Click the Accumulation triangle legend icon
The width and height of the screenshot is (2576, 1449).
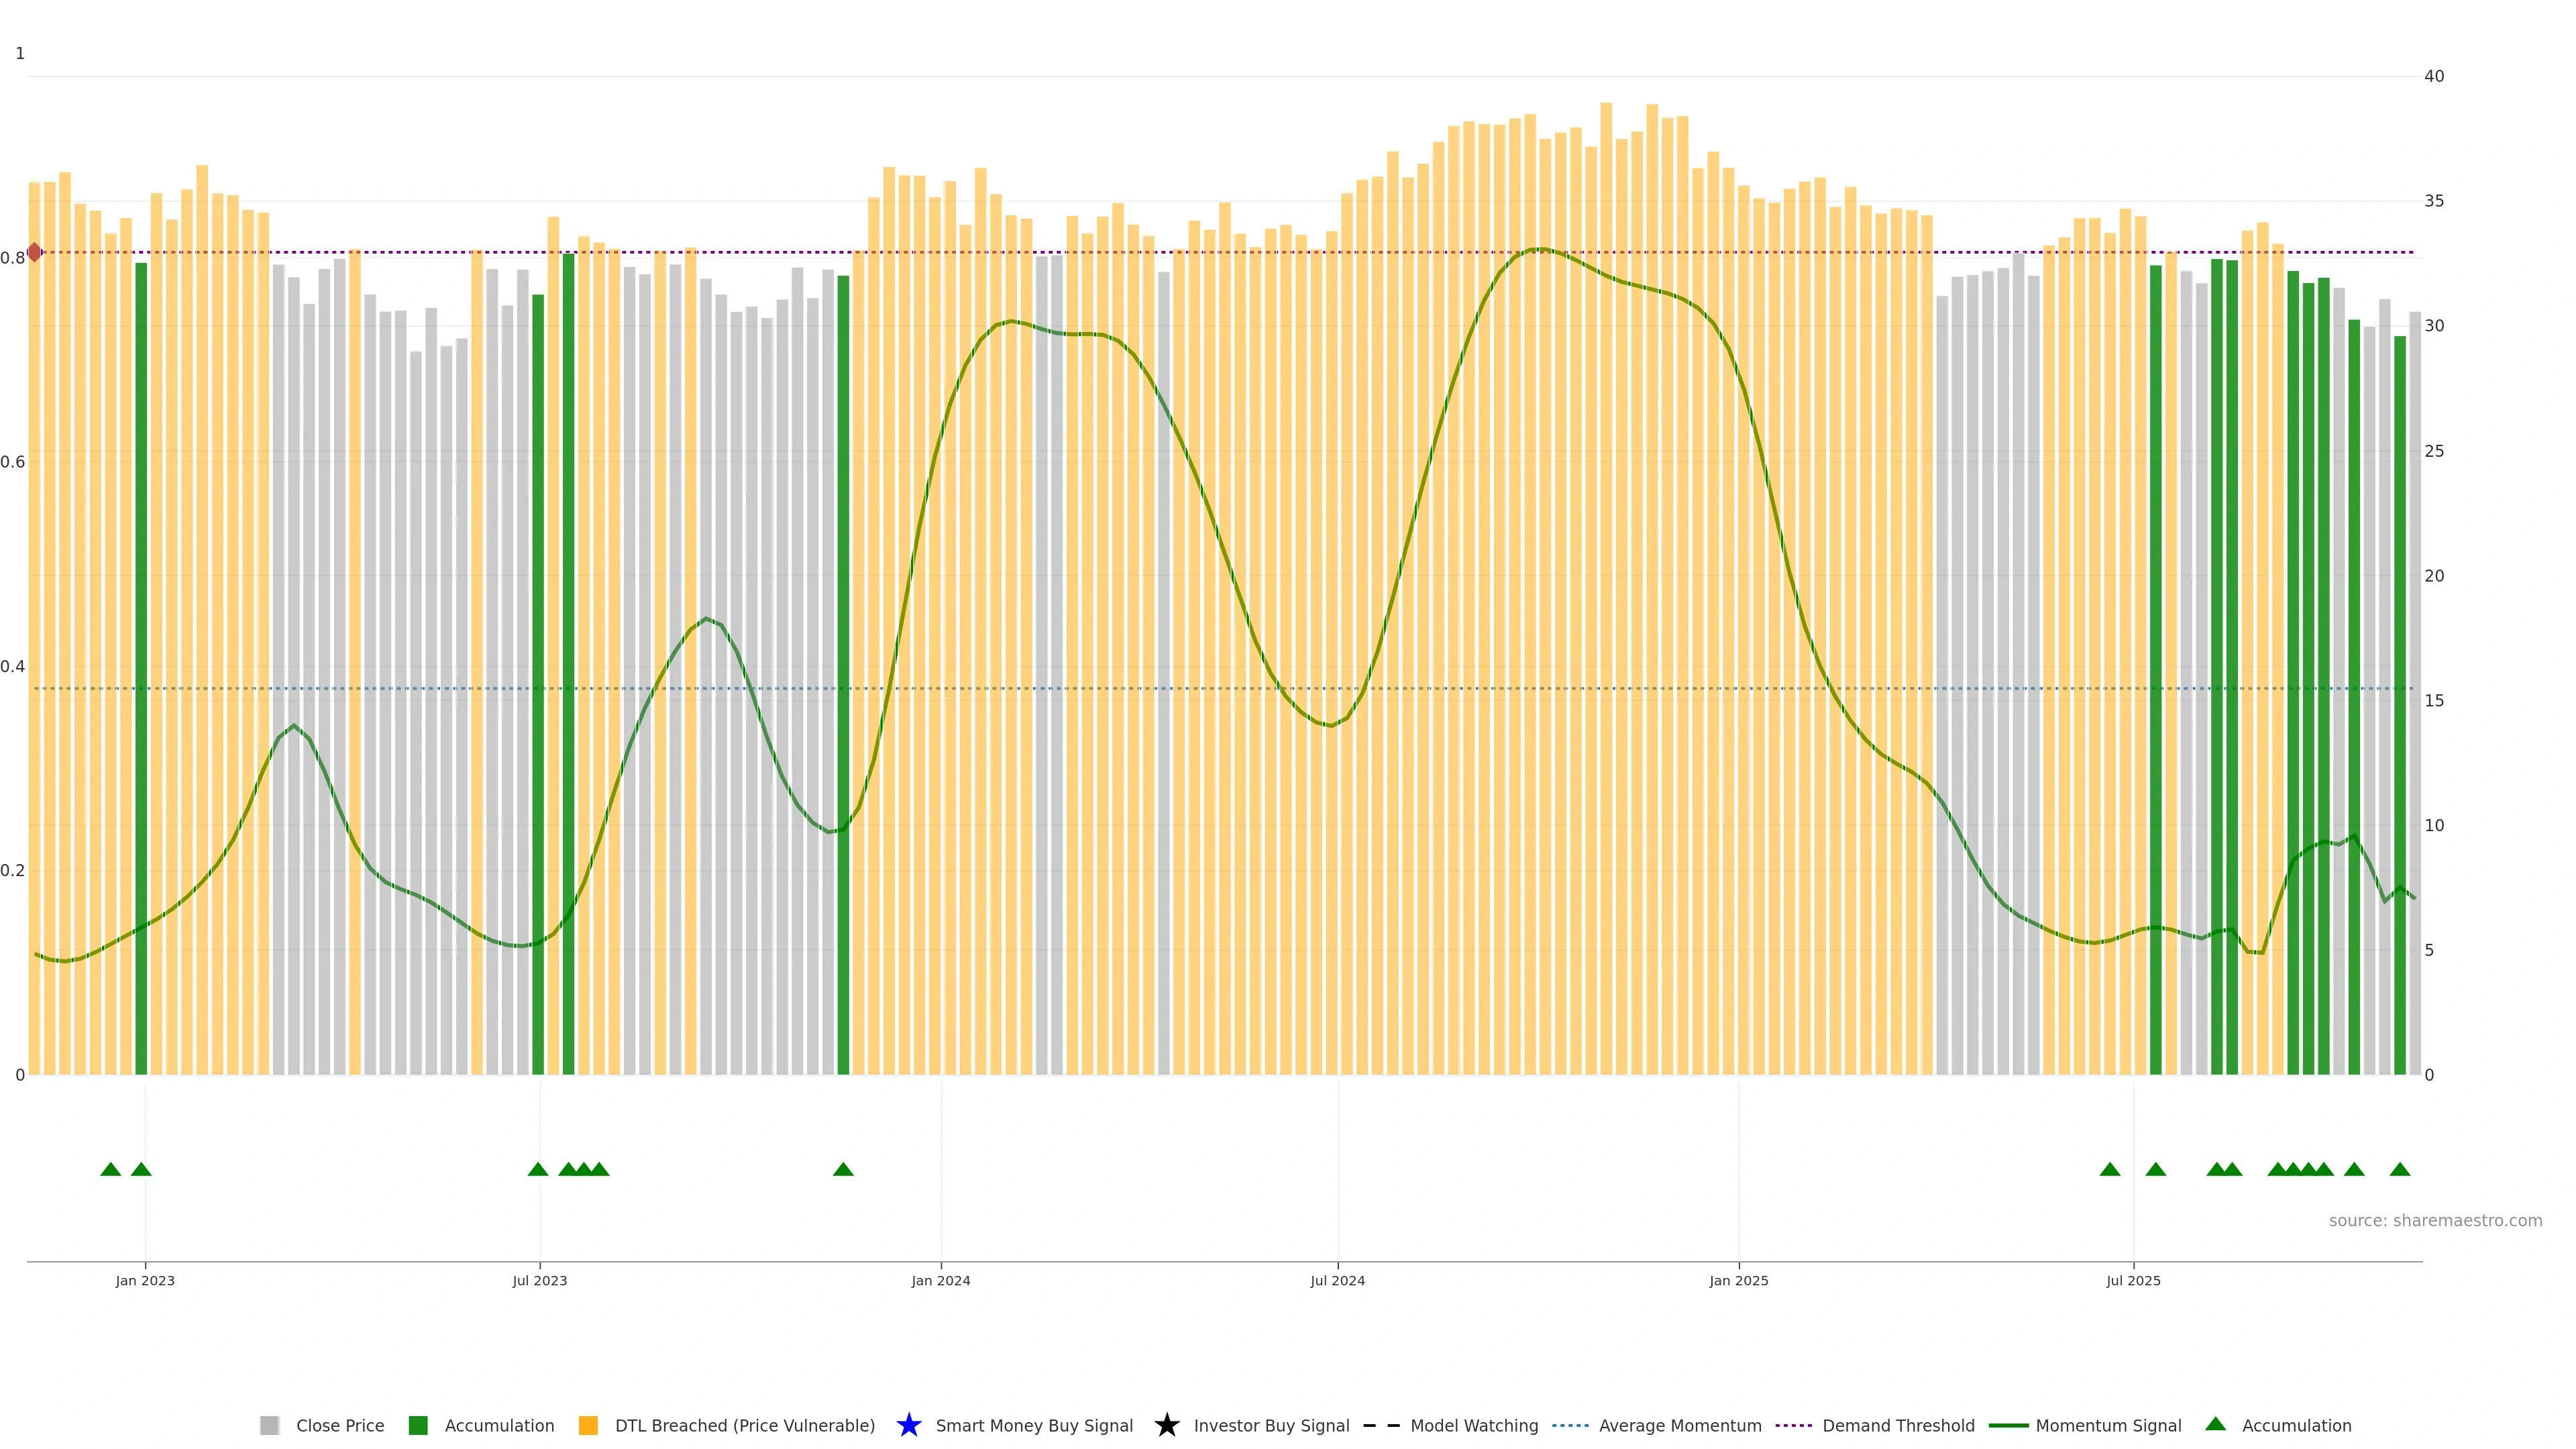click(x=2216, y=1424)
